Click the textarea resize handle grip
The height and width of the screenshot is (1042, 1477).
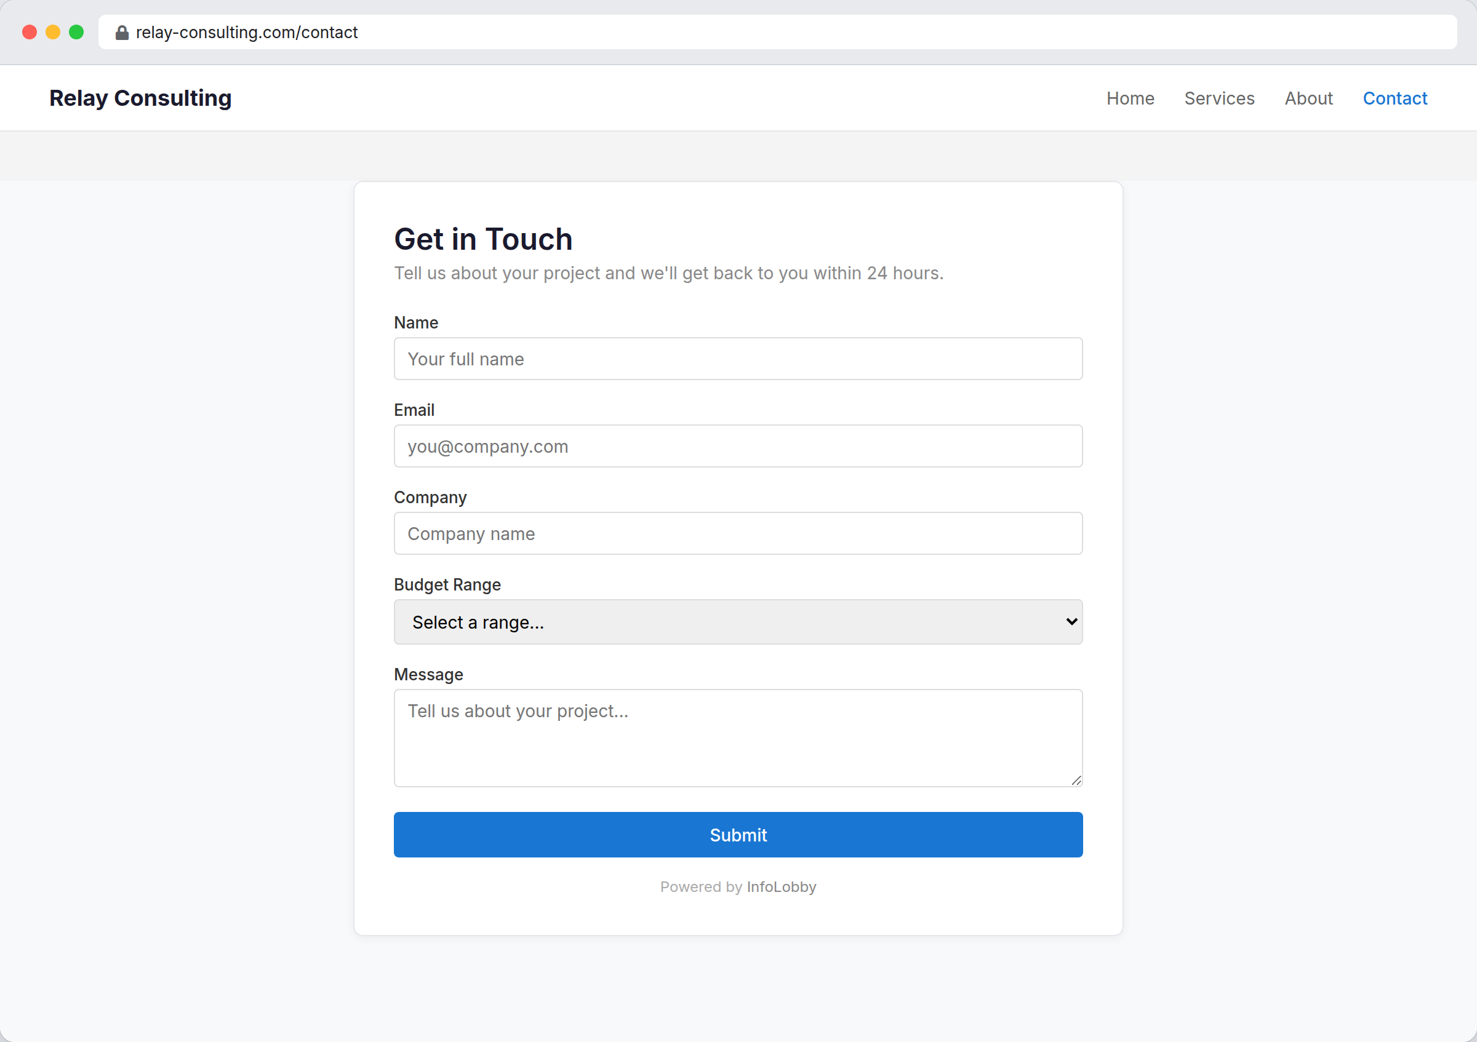[1076, 779]
